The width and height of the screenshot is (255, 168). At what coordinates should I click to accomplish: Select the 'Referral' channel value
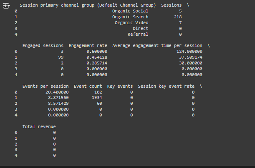point(138,35)
